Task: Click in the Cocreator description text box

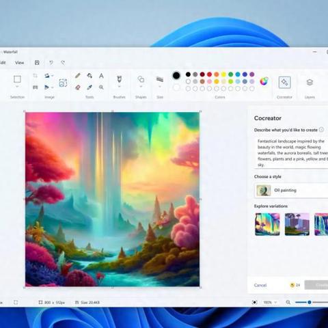Action: coord(291,152)
